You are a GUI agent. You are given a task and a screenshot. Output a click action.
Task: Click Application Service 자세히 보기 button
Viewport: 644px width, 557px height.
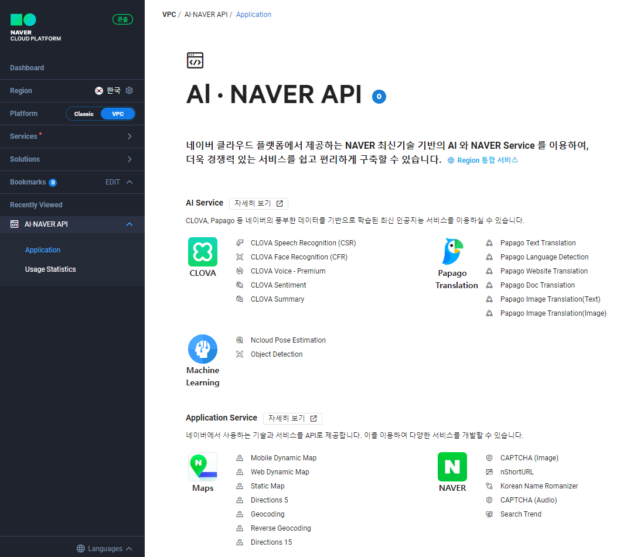(292, 418)
